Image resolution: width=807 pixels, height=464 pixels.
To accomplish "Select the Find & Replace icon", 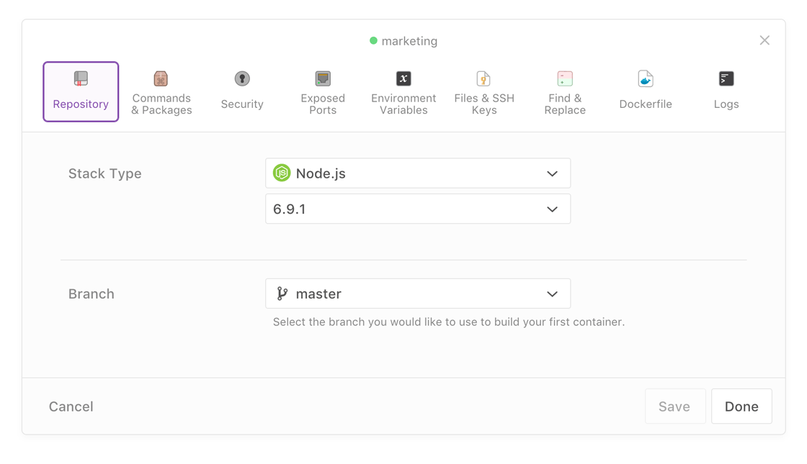I will coord(565,78).
